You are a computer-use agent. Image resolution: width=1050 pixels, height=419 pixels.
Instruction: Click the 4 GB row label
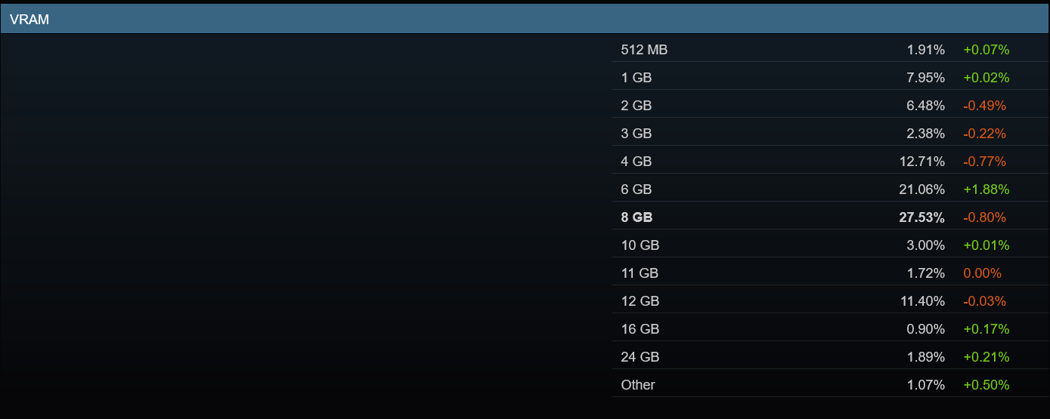point(637,162)
